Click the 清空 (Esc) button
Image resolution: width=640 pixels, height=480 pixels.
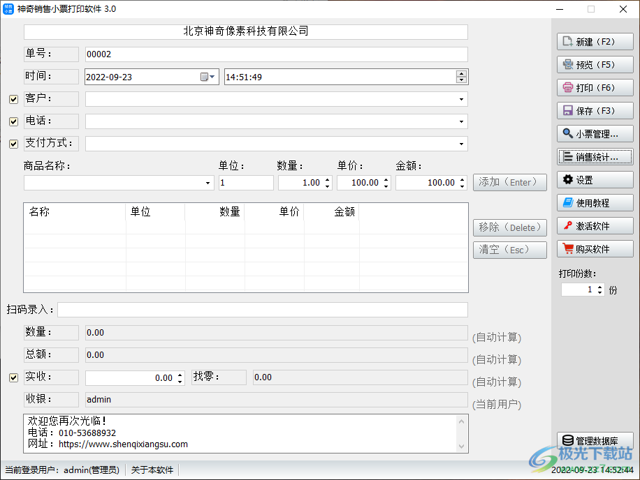pyautogui.click(x=510, y=250)
